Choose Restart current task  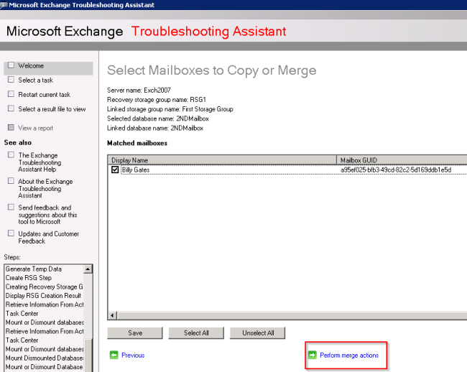(45, 95)
